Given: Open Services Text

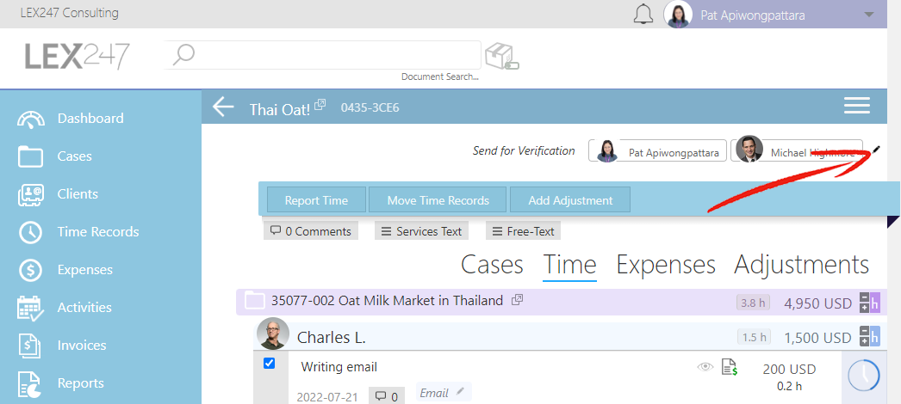Looking at the screenshot, I should point(421,231).
